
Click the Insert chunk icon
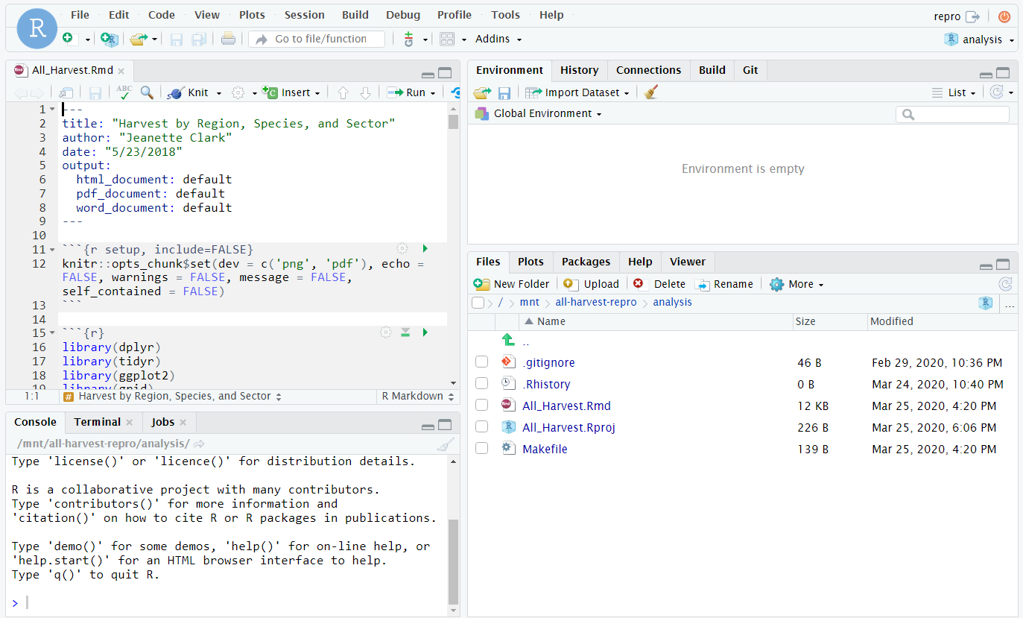point(270,92)
